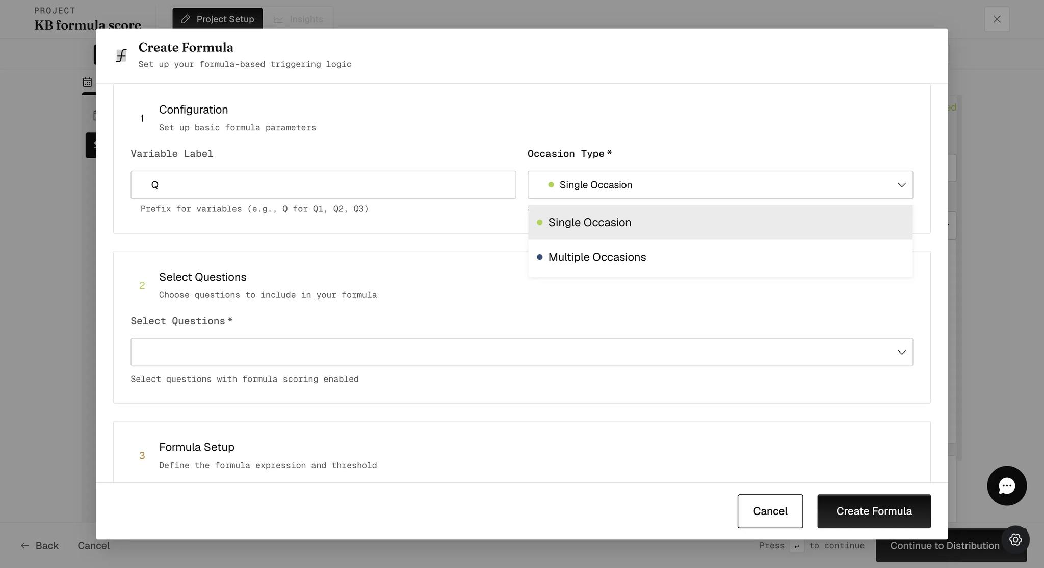
Task: Click Continue to Distribution button
Action: coord(945,546)
